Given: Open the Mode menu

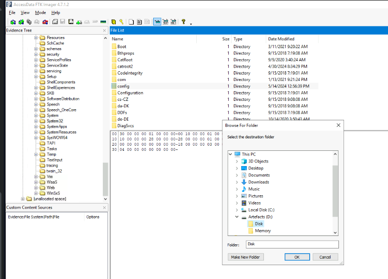Looking at the screenshot, I should (40, 12).
